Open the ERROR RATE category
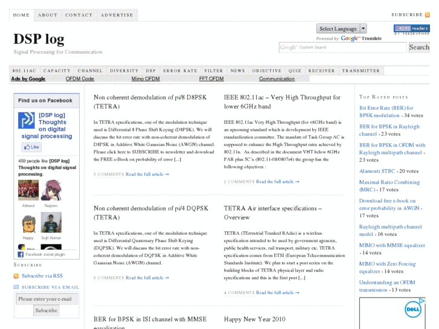 (x=181, y=71)
